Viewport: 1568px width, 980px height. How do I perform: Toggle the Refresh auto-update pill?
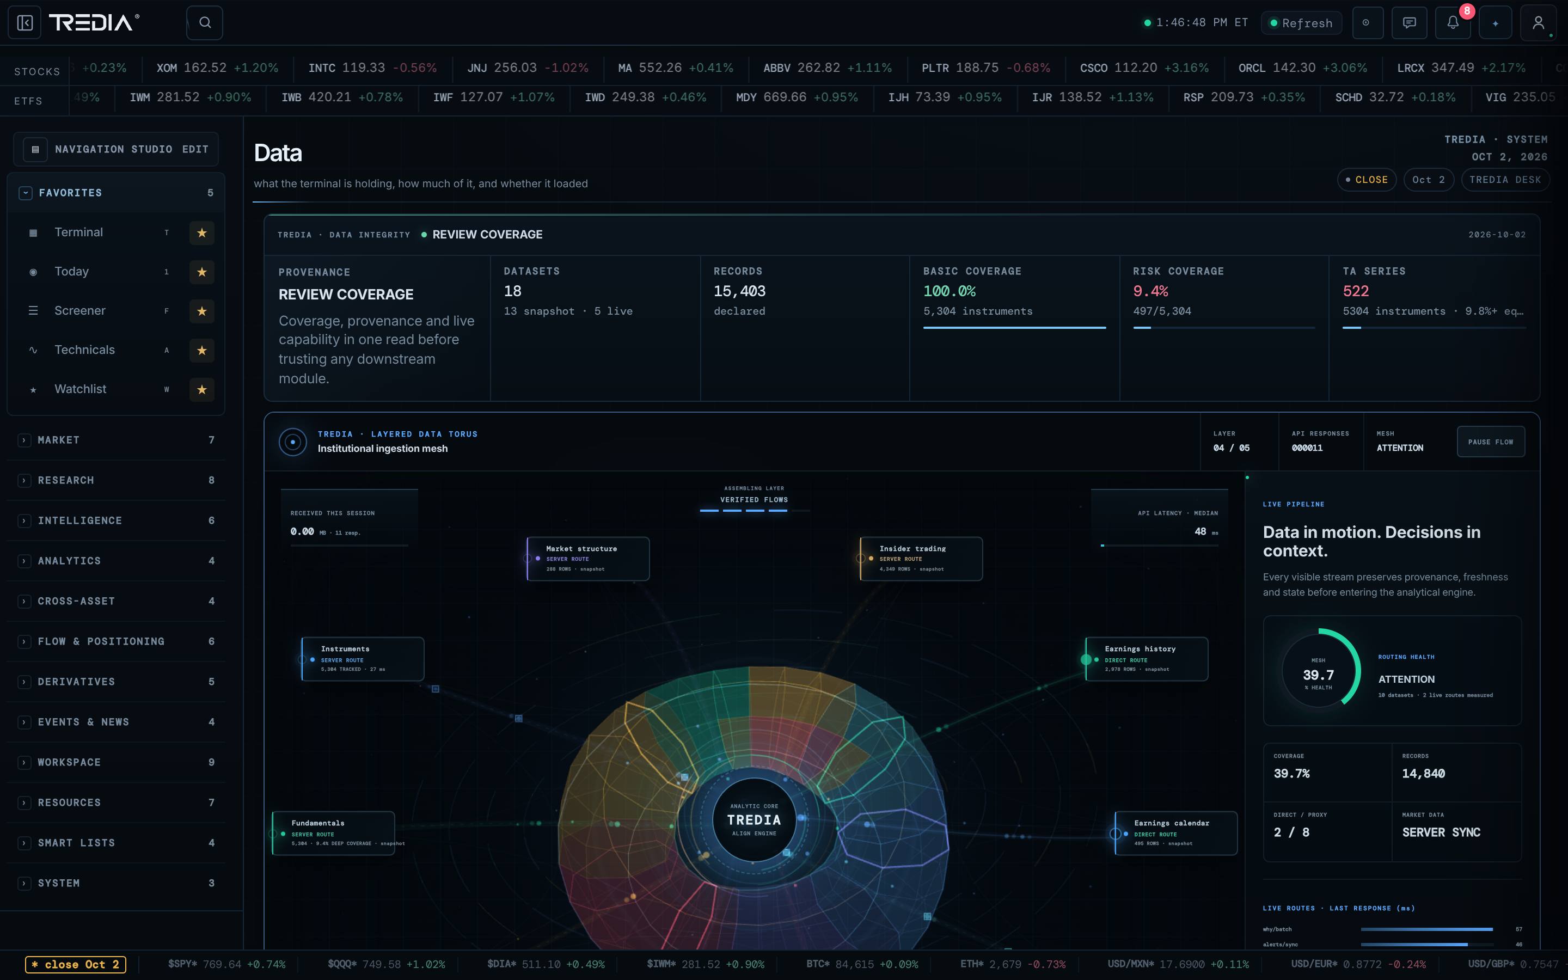tap(1301, 23)
